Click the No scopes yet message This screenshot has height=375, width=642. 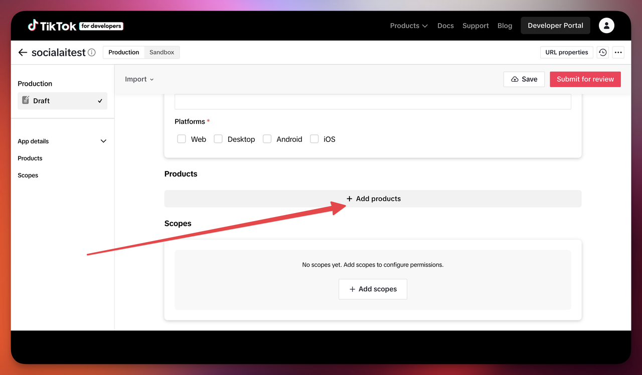(x=373, y=265)
